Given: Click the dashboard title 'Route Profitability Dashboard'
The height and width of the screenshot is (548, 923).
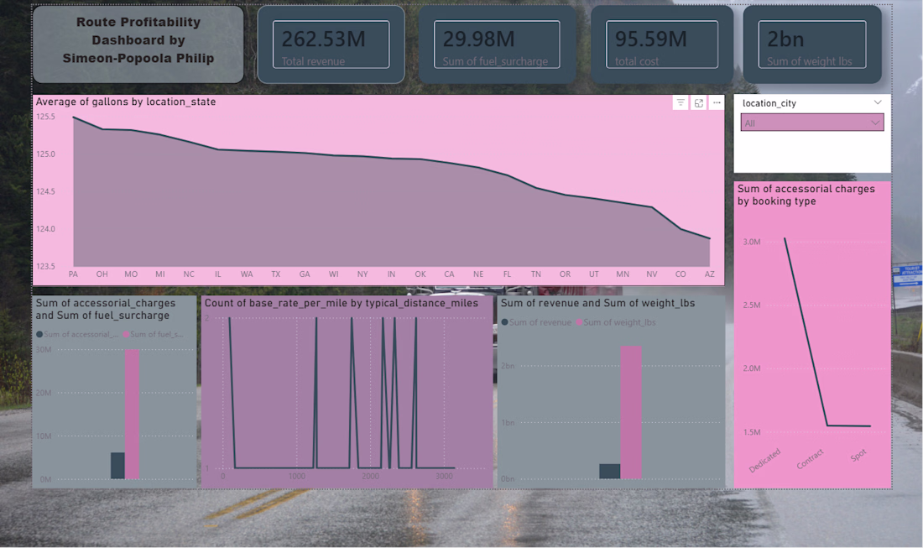Looking at the screenshot, I should [138, 40].
